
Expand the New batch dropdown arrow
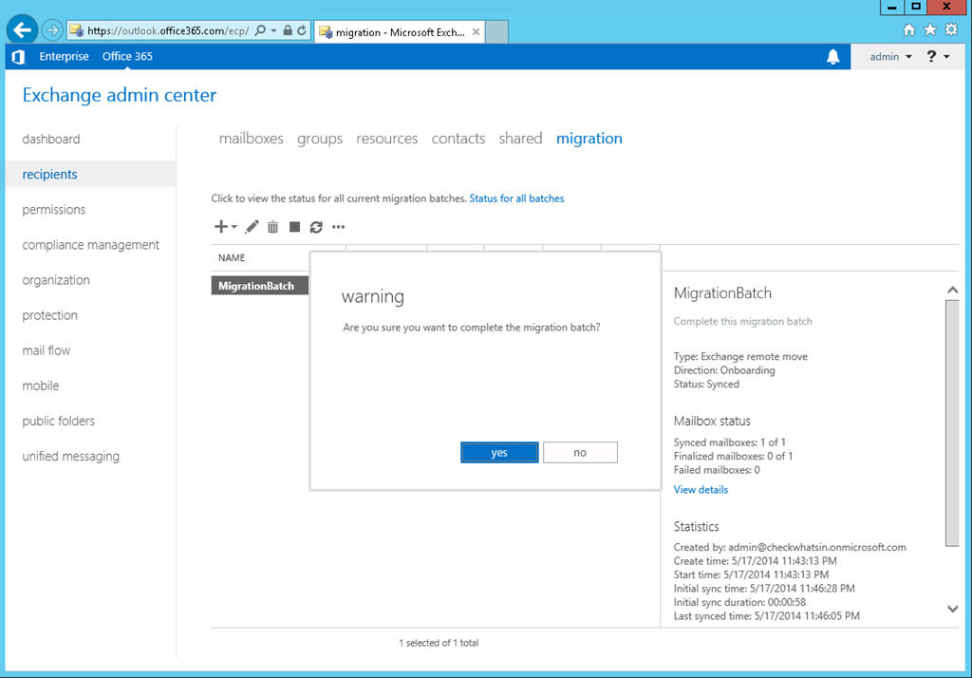(234, 227)
